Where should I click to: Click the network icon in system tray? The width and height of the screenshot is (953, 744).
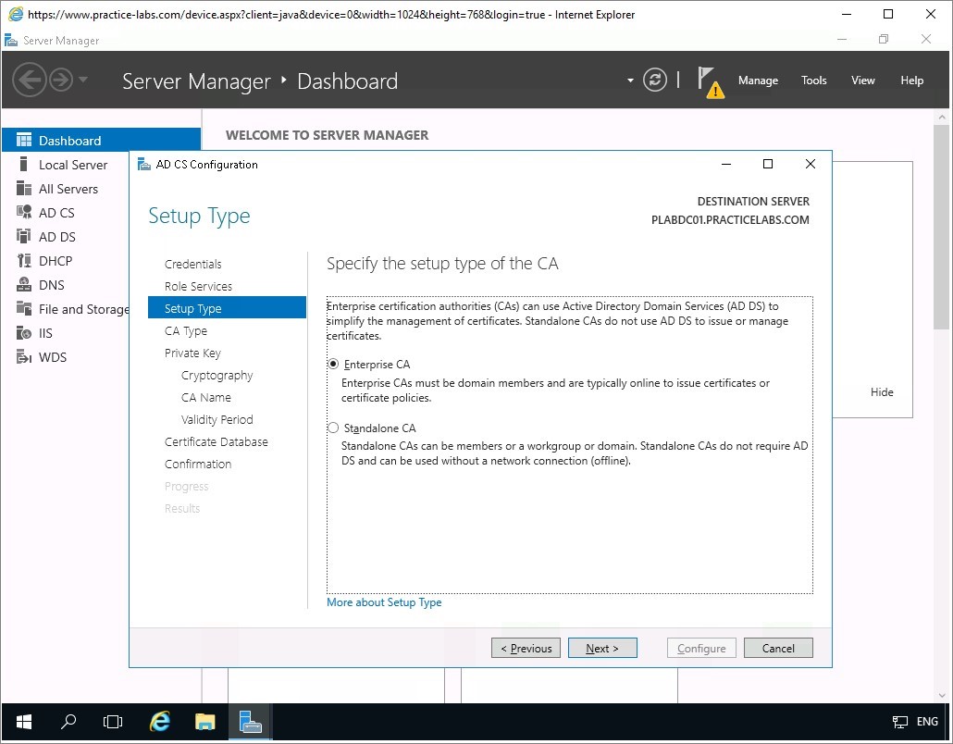tap(899, 722)
